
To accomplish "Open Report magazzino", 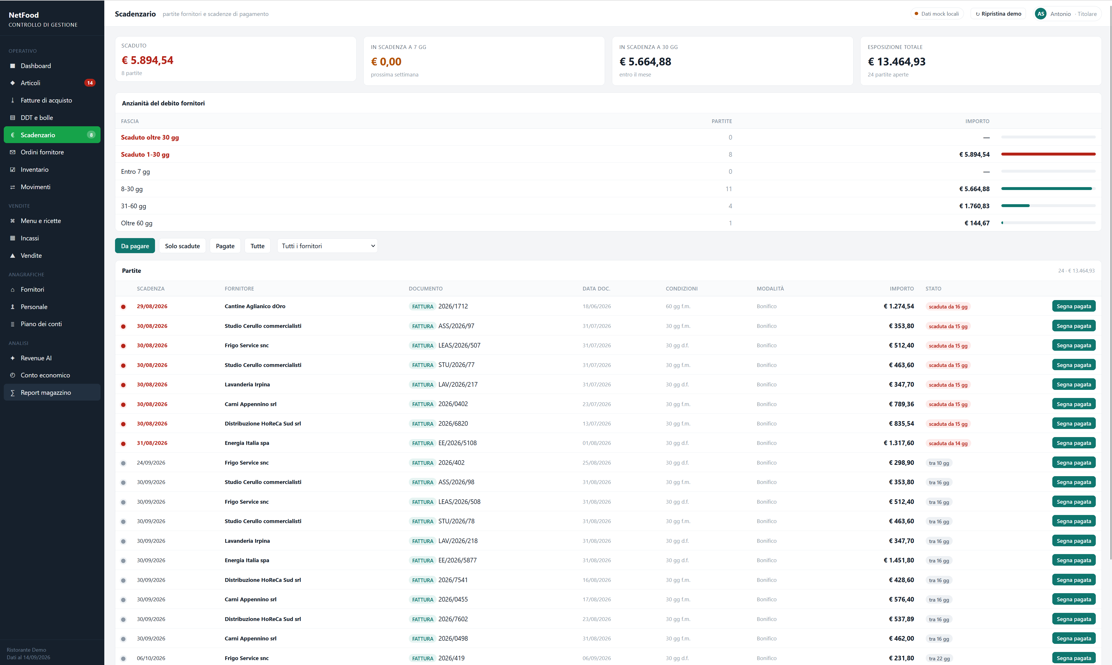I will [52, 392].
